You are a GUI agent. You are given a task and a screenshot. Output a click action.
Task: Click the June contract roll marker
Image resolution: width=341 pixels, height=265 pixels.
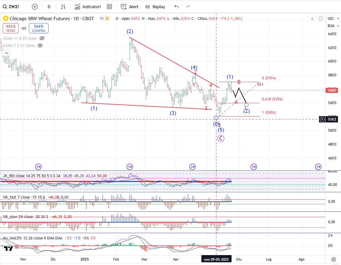[x=254, y=167]
